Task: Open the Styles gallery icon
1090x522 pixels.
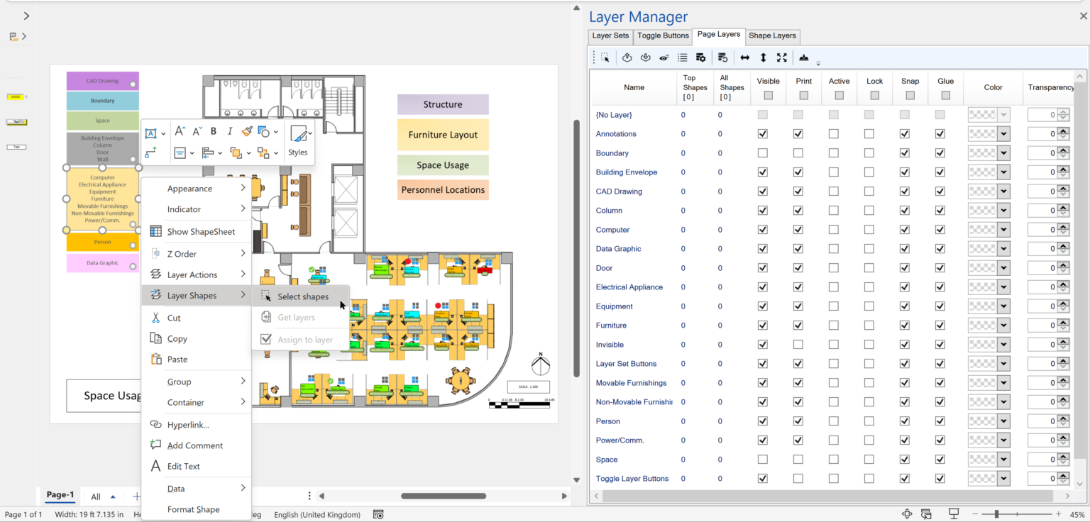Action: (x=299, y=133)
